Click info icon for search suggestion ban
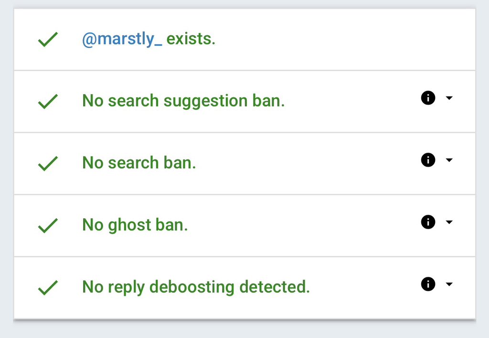This screenshot has width=489, height=338. [428, 98]
